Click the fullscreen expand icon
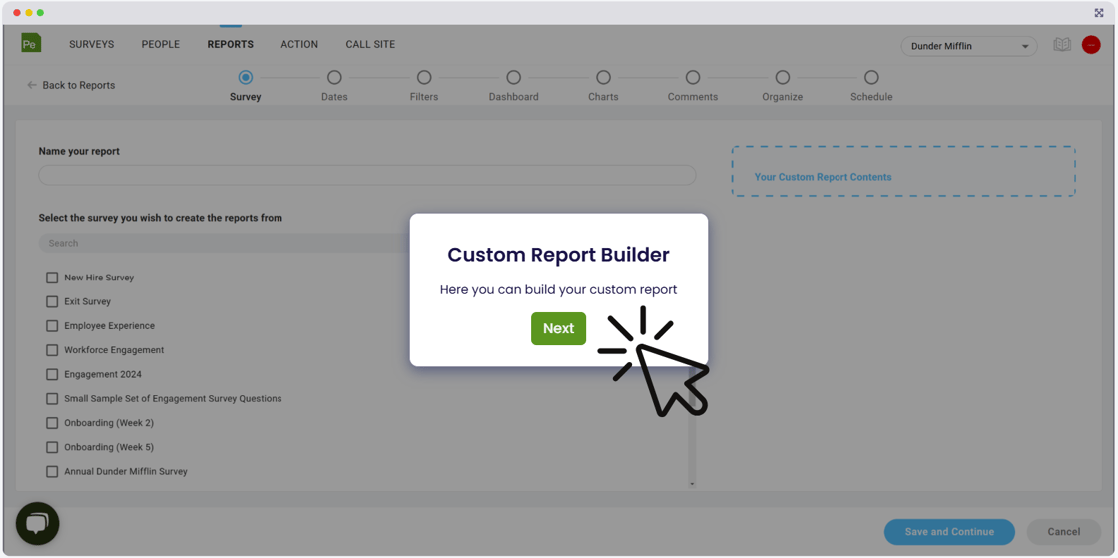 [1099, 13]
